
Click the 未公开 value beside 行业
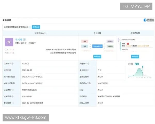(100, 90)
